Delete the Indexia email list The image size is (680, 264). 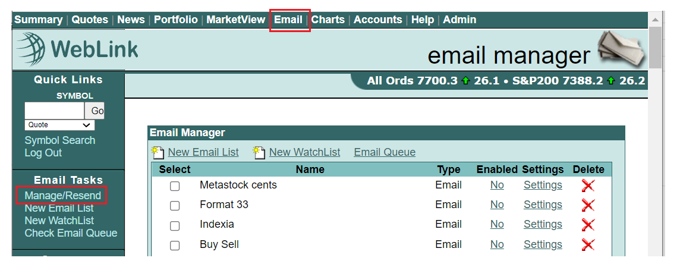588,225
